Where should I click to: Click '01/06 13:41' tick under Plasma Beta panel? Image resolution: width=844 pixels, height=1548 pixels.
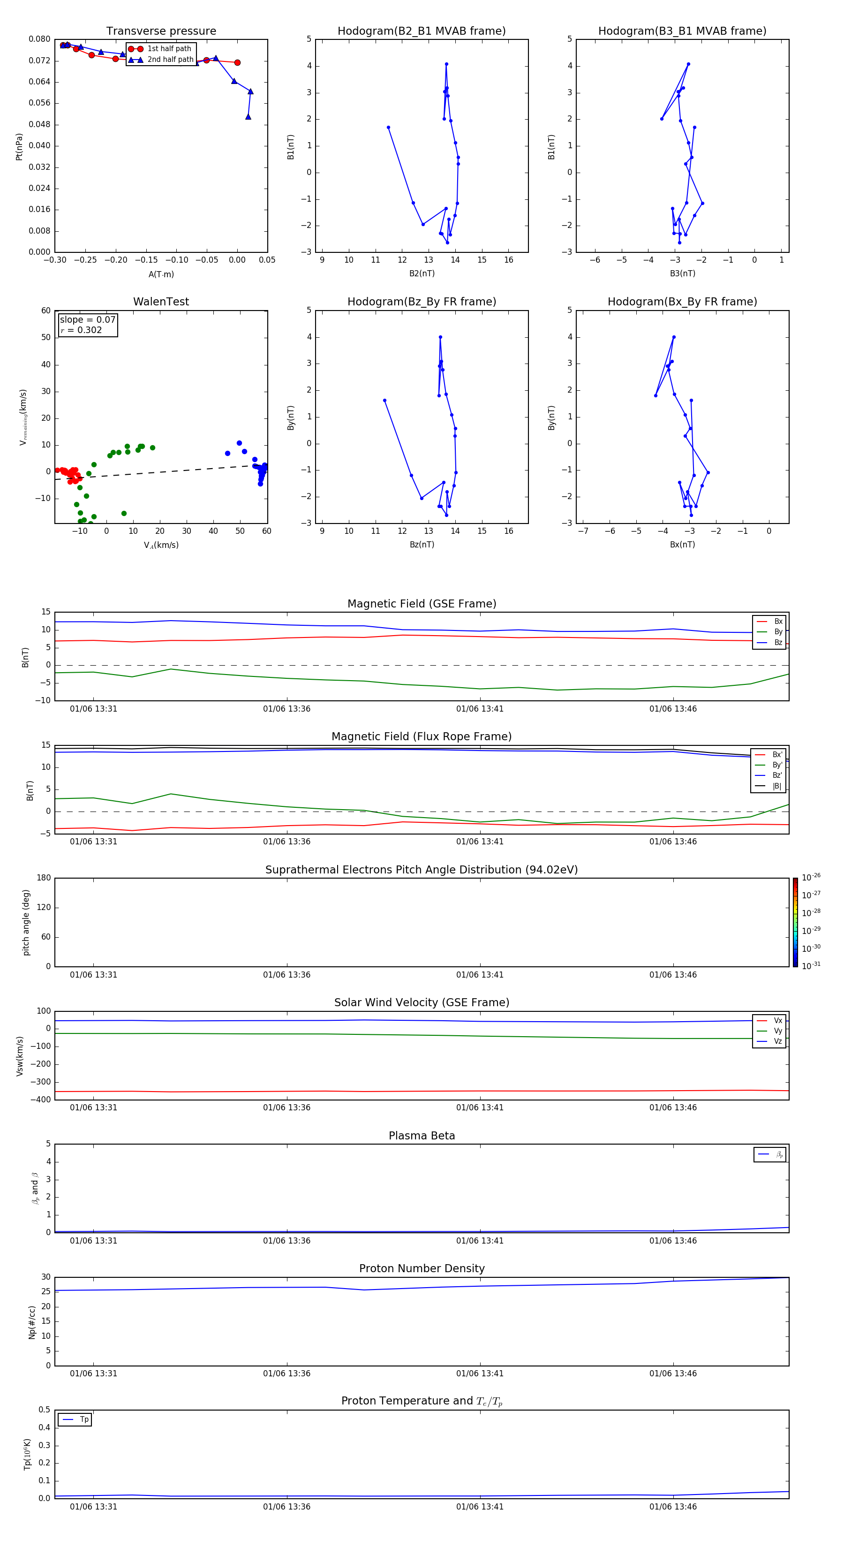click(479, 1240)
